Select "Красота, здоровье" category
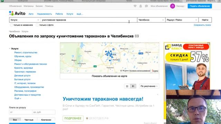The height and width of the screenshot is (124, 221). tap(23, 68)
